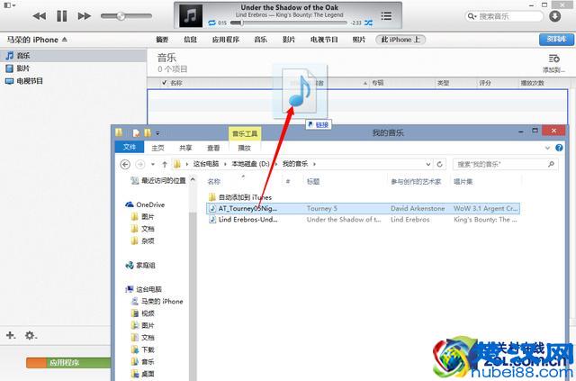
Task: Eject 马荣的 iPhone
Action: 65,39
